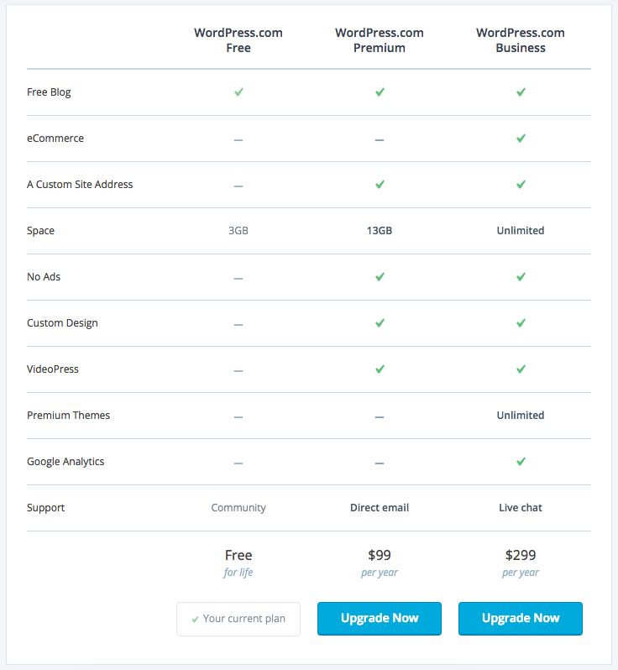
Task: Click the Premium plan's eCommerce dash
Action: coord(380,139)
